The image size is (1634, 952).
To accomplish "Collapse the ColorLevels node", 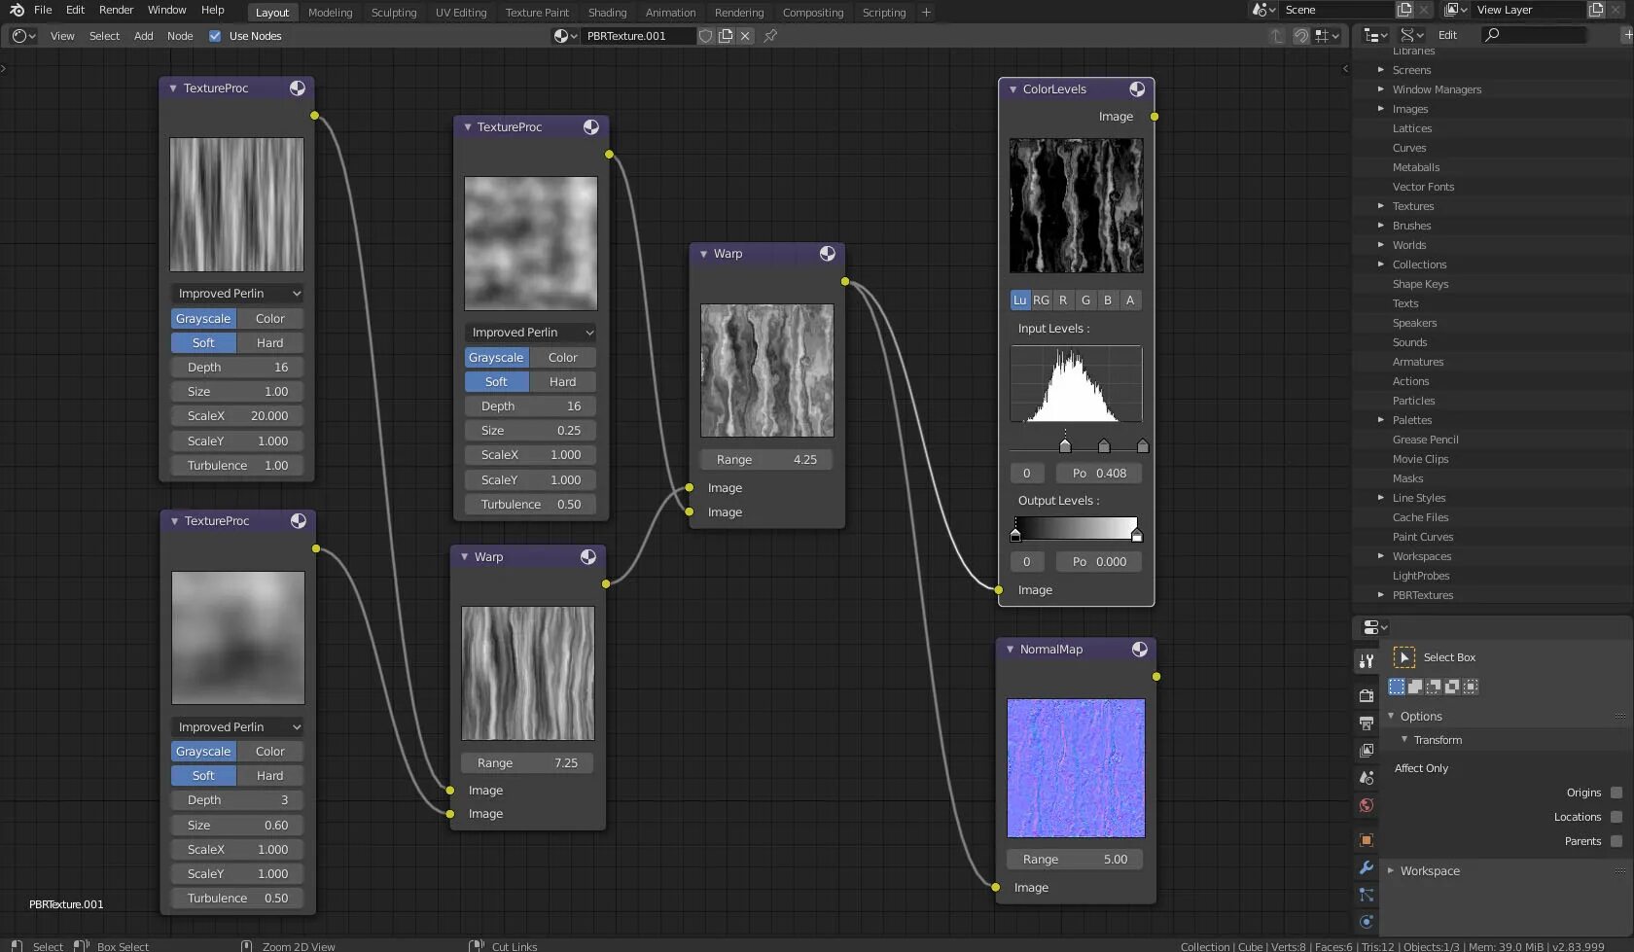I will click(1012, 89).
